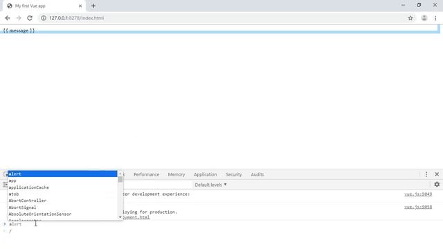The height and width of the screenshot is (249, 443).
Task: Choose AbsoluteOrientationSensor from autocomplete list
Action: tap(62, 214)
